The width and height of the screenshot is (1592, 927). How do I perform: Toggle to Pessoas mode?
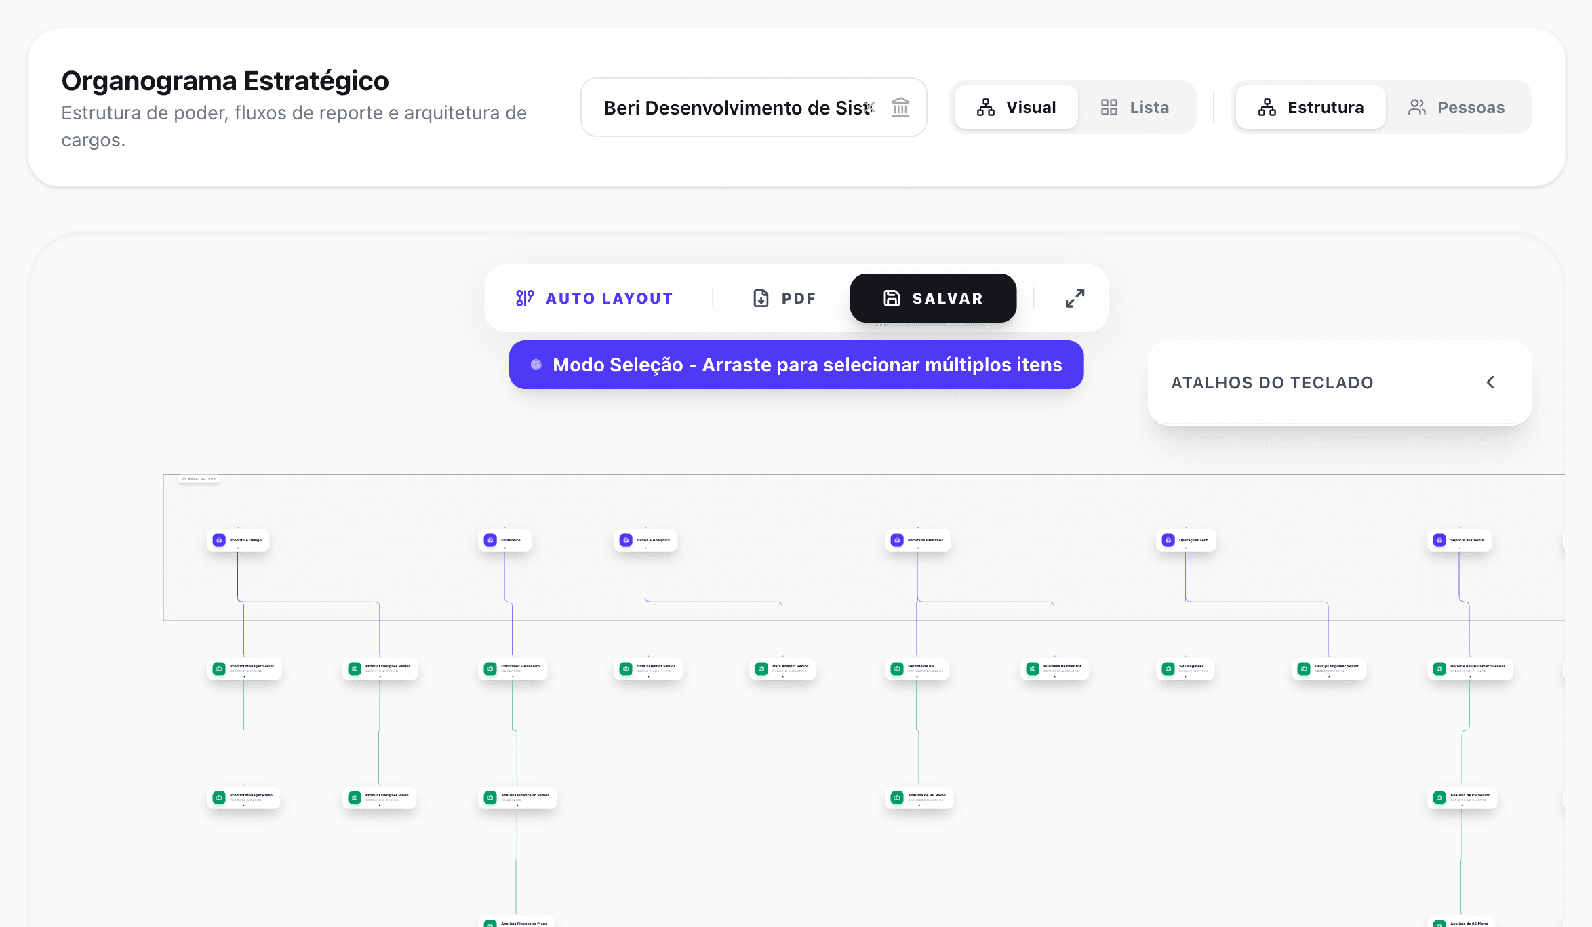(x=1456, y=107)
